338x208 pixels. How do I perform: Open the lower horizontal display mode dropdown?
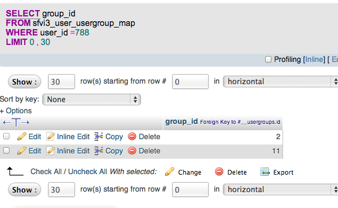coord(280,189)
